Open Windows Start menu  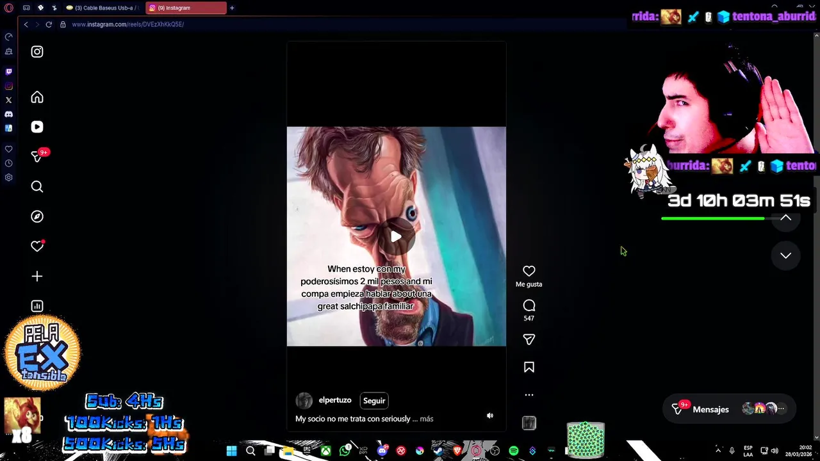tap(231, 451)
